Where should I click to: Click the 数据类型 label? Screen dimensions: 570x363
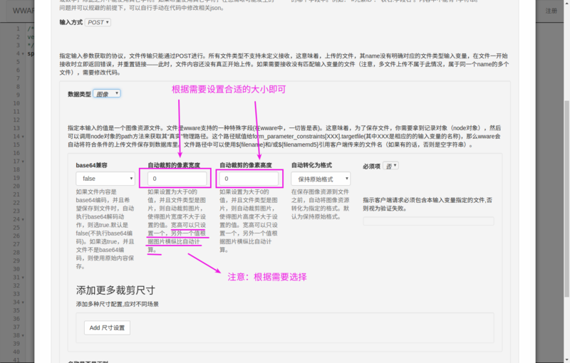click(79, 94)
